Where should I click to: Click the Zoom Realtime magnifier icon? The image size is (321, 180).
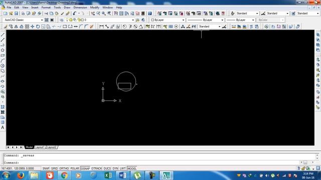tap(98, 13)
